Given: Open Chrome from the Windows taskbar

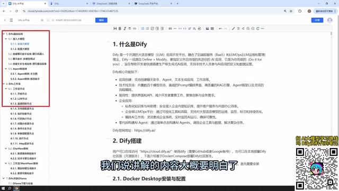Looking at the screenshot, I should tap(16, 188).
